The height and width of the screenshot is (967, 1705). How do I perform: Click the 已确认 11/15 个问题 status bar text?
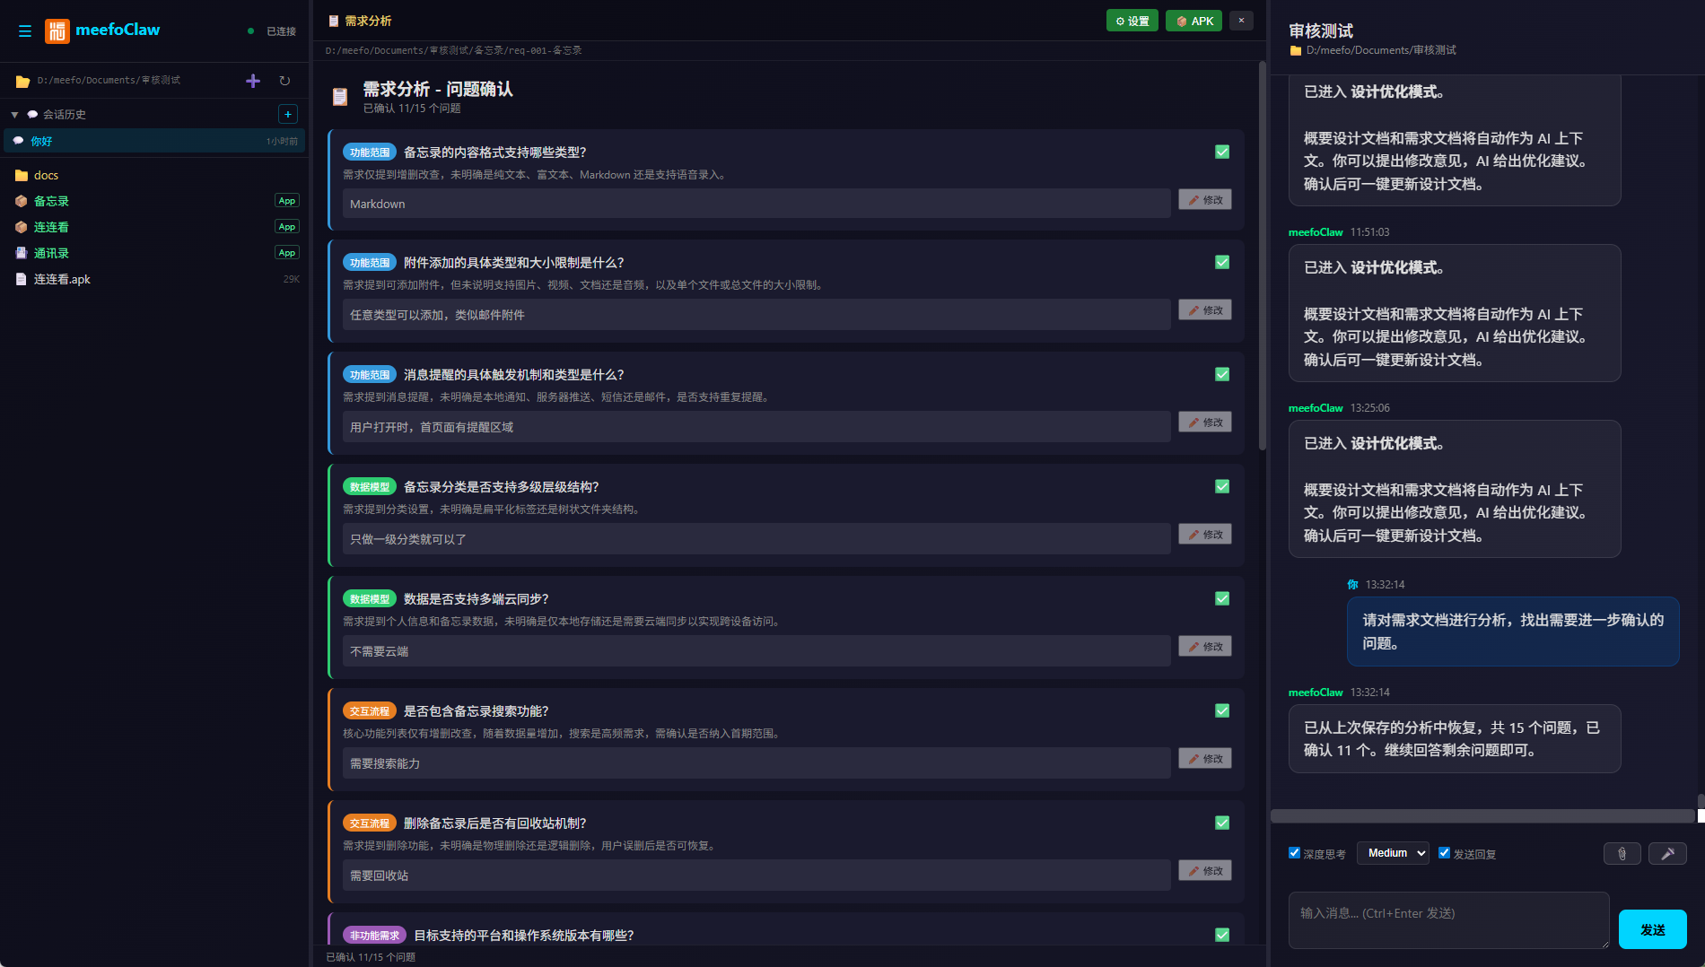click(x=371, y=957)
